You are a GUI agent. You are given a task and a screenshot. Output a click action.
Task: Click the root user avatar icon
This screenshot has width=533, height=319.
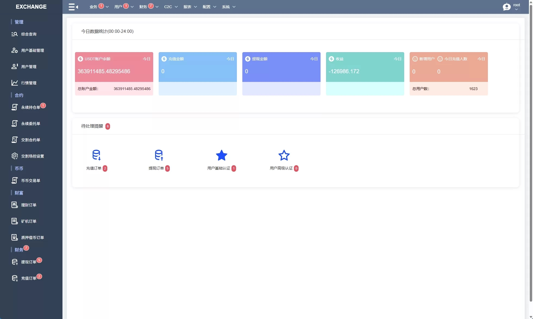[506, 7]
